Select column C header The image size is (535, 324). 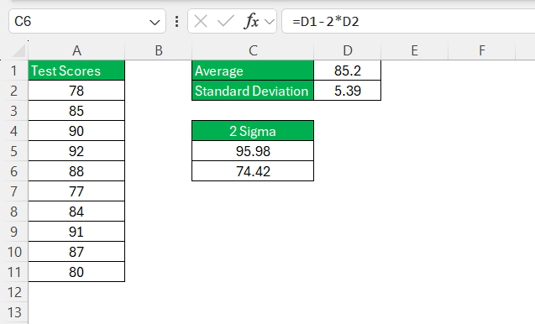point(253,51)
